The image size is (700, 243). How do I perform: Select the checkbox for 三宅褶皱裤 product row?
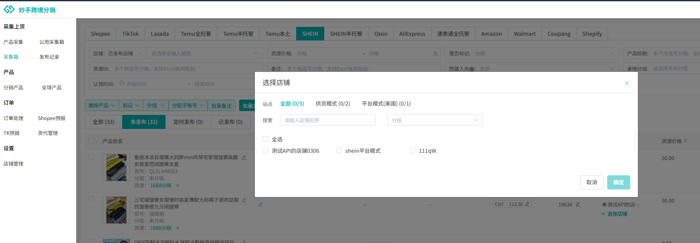[91, 199]
